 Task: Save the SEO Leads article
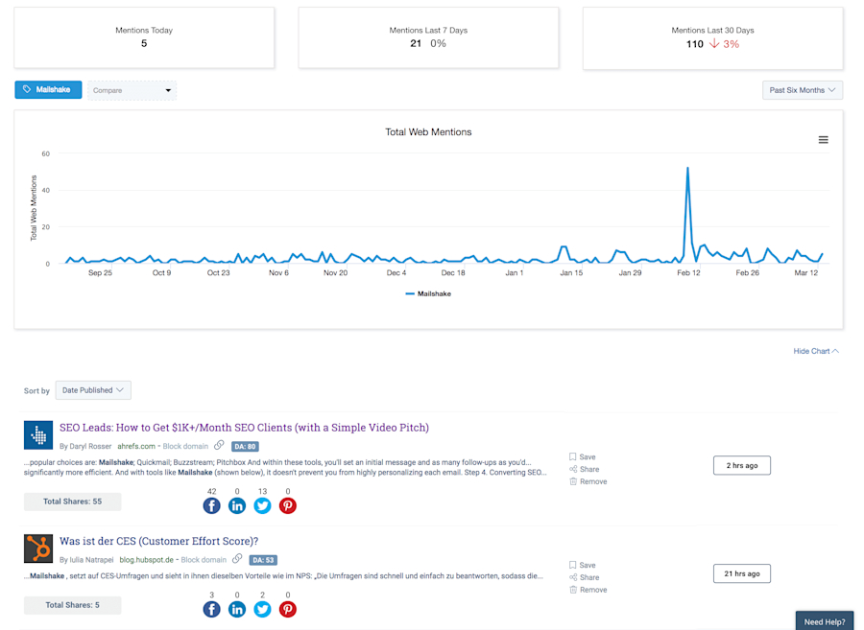point(583,456)
